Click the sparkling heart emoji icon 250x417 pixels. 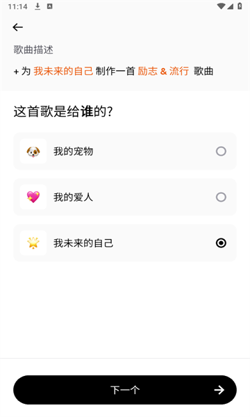(x=33, y=197)
